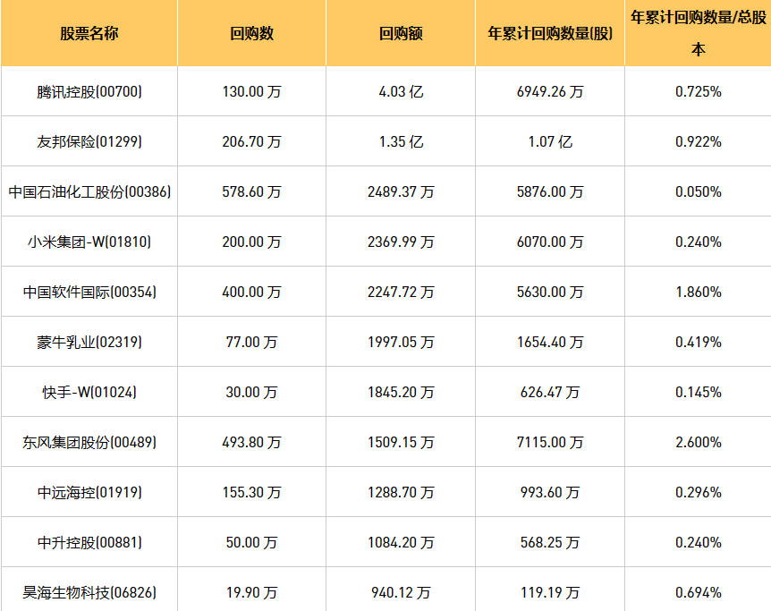Click the 578.60 万 buyback count value
Viewport: 771px width, 611px height.
tap(251, 191)
